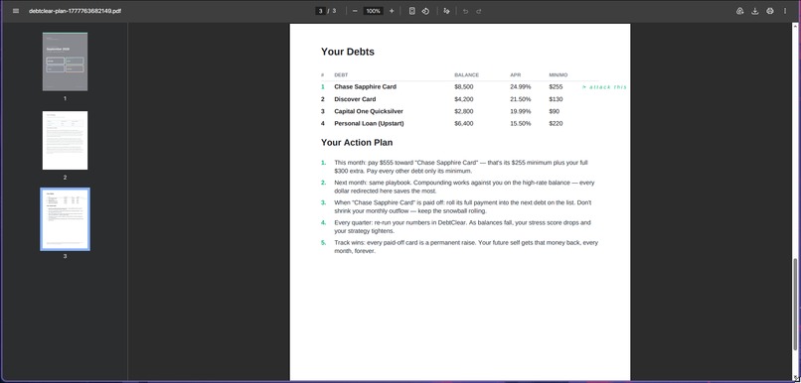This screenshot has height=383, width=801.
Task: Click the 24.99% APR value
Action: coord(520,86)
